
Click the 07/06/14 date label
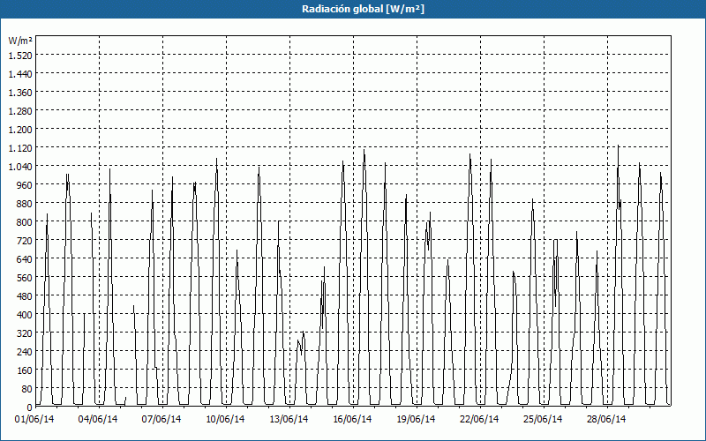(x=161, y=419)
